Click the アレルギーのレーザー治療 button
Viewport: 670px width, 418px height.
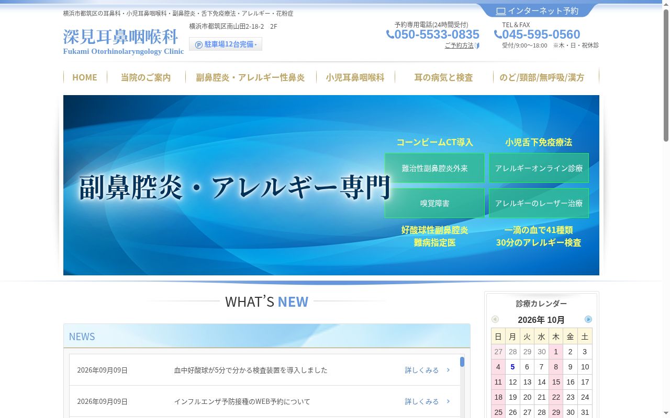539,203
